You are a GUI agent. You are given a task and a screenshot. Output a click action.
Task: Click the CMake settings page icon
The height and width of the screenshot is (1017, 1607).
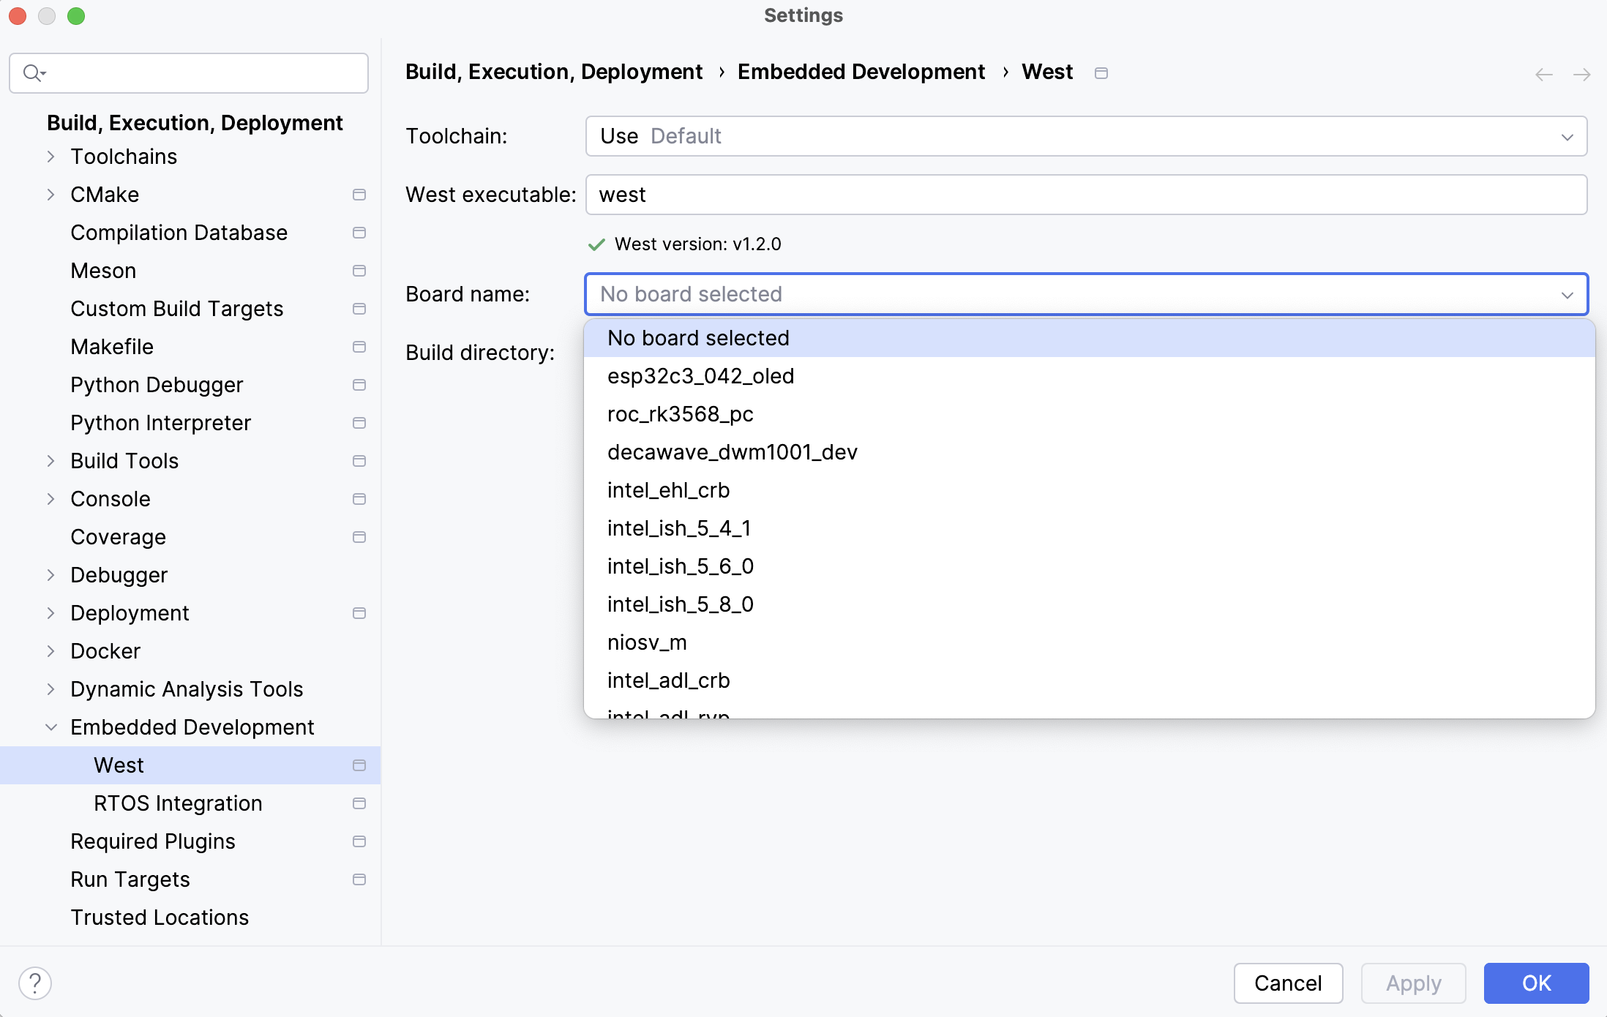coord(359,193)
